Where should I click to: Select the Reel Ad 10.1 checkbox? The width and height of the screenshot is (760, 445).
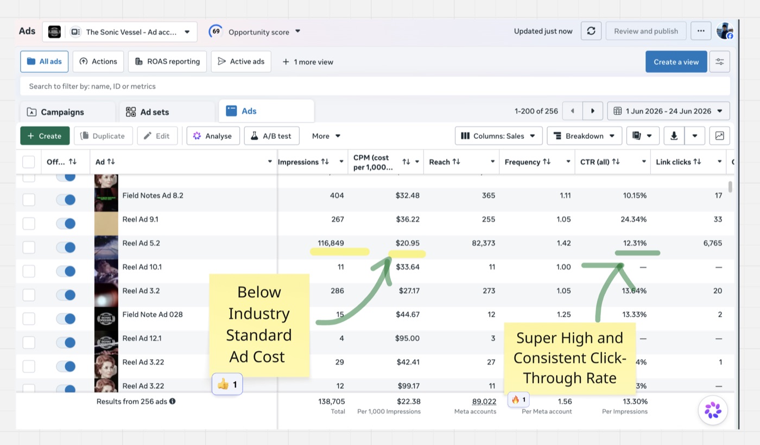[x=28, y=271]
